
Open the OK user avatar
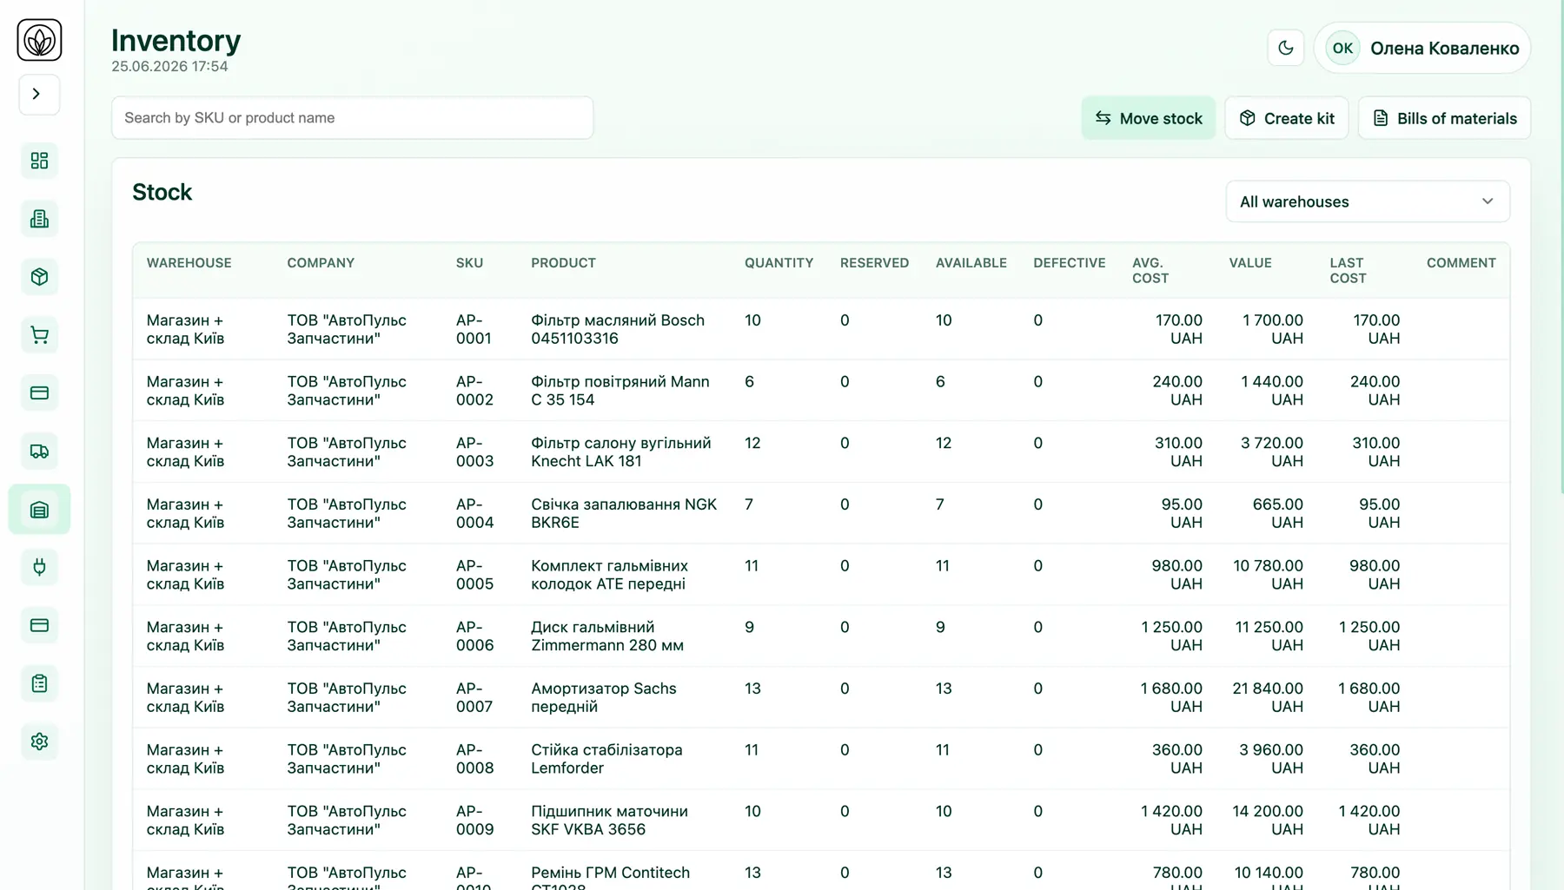coord(1342,48)
